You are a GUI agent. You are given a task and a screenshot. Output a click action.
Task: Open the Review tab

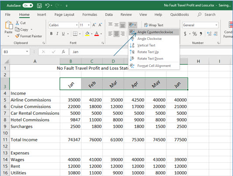click(x=126, y=14)
